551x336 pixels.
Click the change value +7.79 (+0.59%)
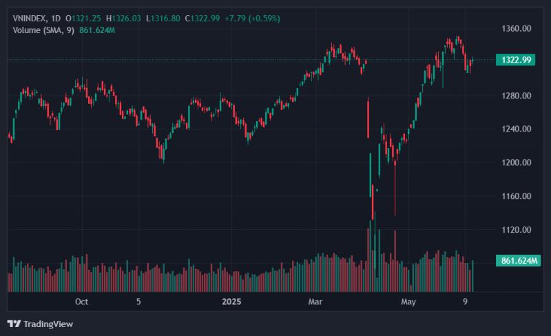252,19
